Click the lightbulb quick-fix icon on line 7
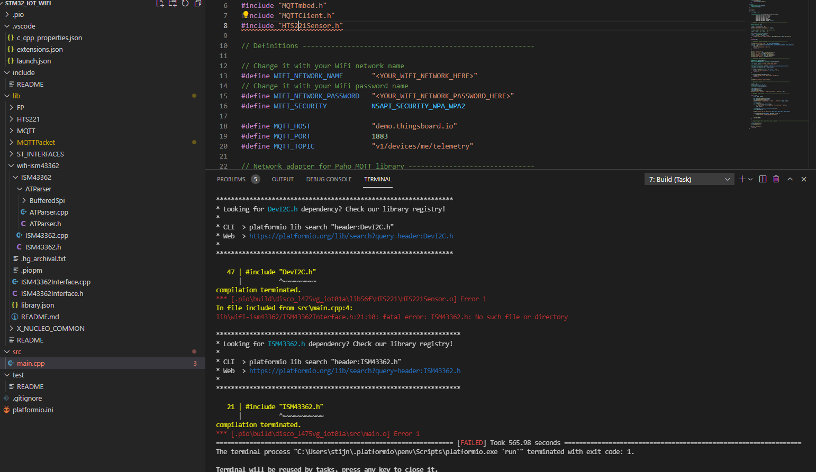 click(x=246, y=15)
